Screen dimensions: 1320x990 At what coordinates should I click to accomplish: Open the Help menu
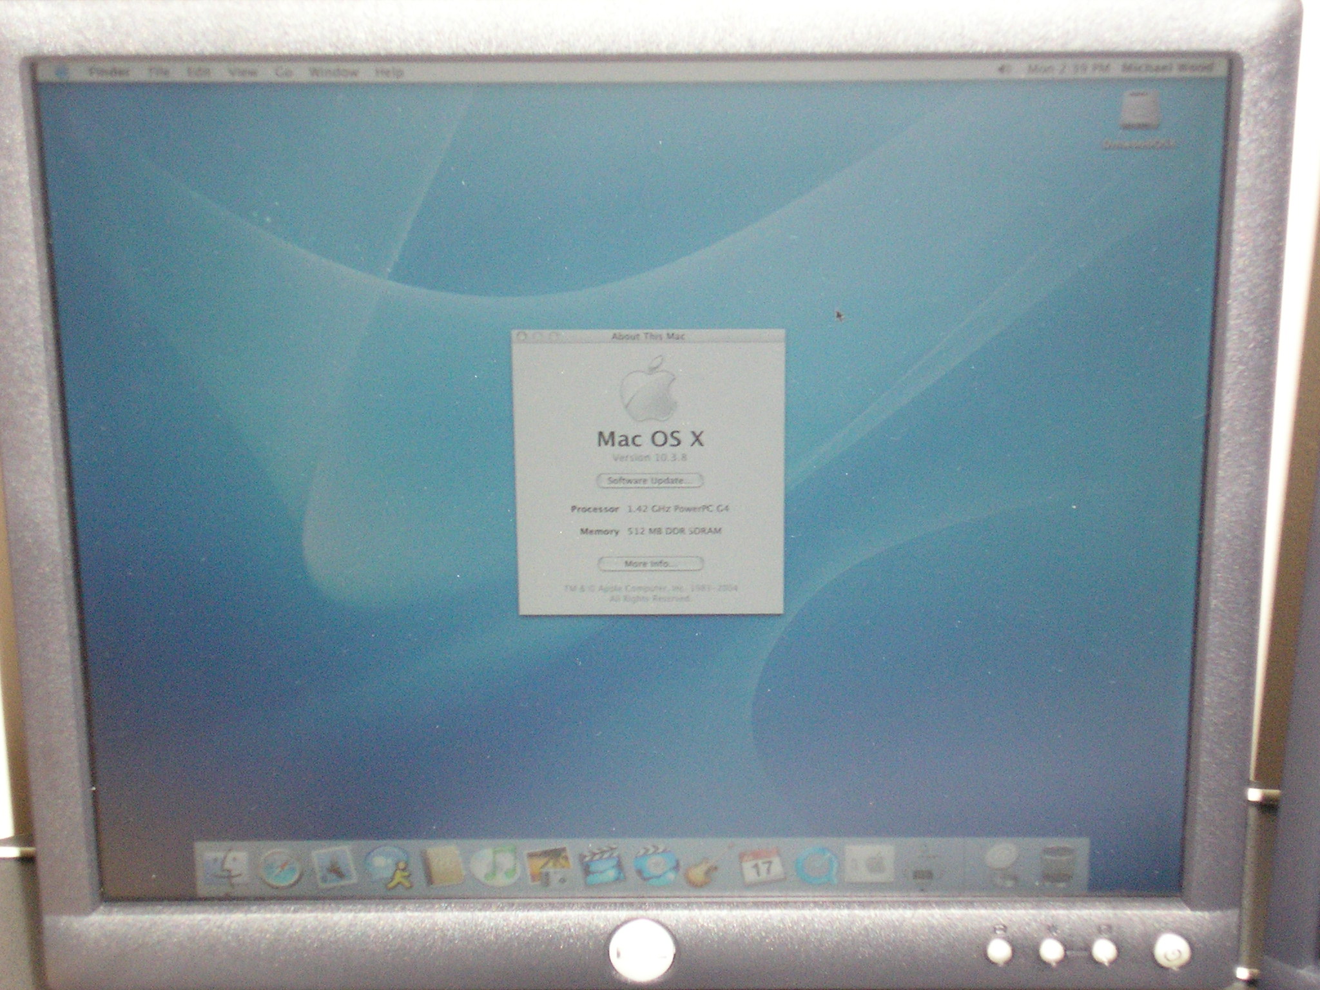click(389, 72)
